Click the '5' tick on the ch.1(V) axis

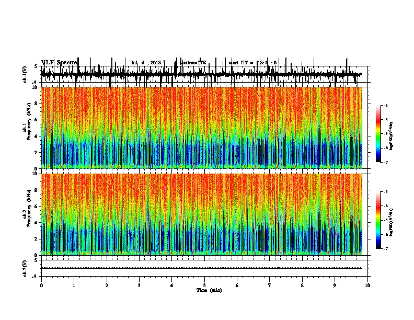(36, 67)
